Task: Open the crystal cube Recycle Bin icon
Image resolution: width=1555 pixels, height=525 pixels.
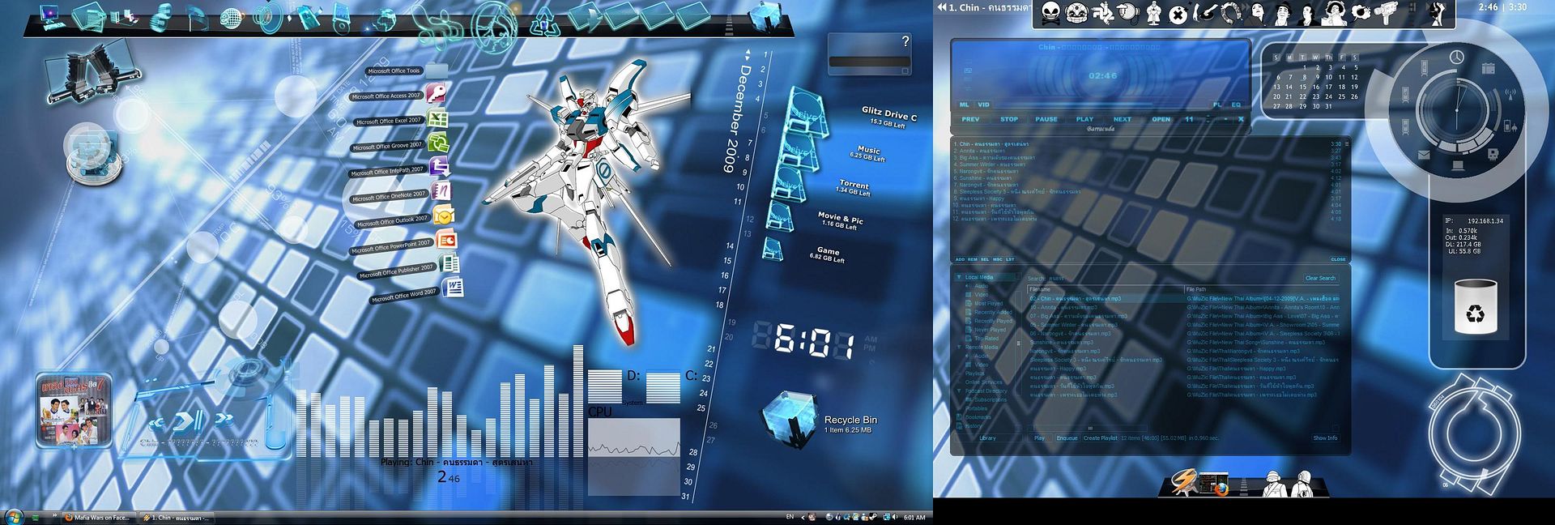Action: click(x=789, y=419)
